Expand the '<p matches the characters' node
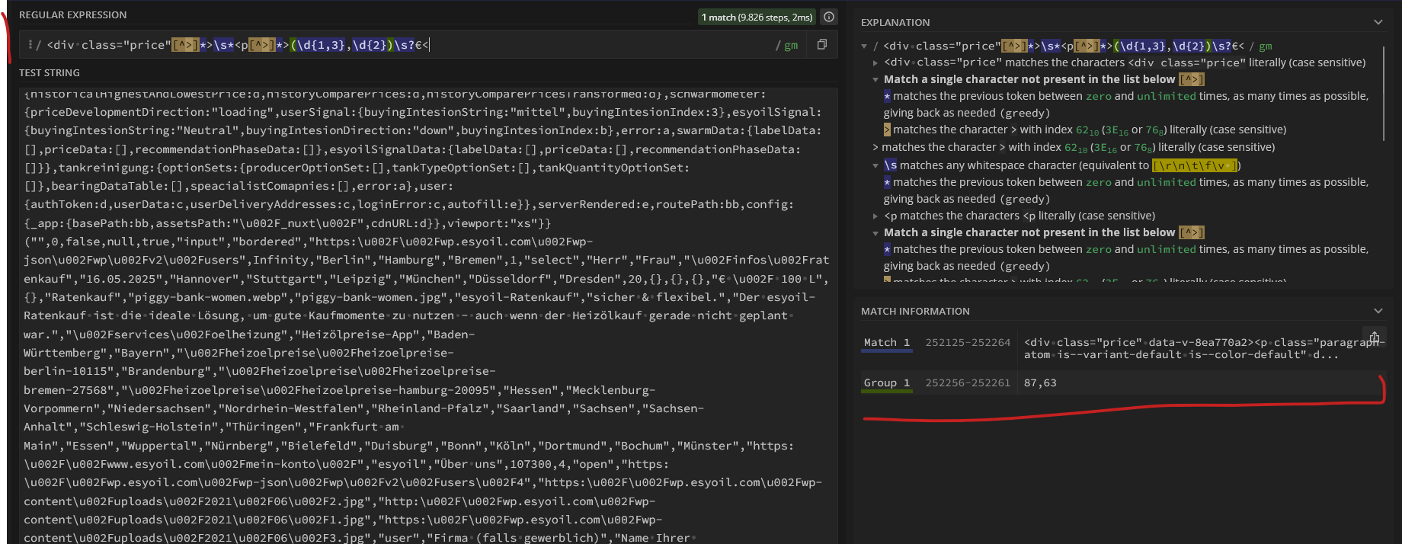Screen dimensions: 1402x544 875,216
